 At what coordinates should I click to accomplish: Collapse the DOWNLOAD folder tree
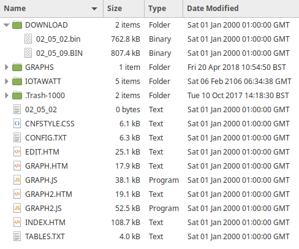click(7, 25)
